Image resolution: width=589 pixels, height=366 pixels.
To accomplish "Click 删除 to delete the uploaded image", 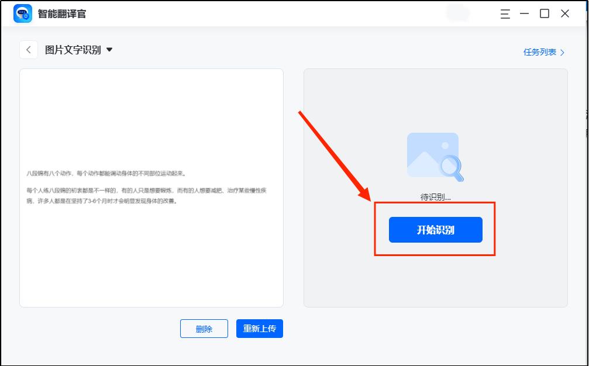I will (204, 329).
